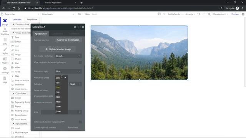Click Upload another image button

(x=58, y=49)
